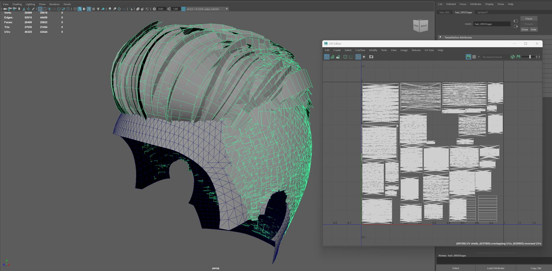The height and width of the screenshot is (271, 552).
Task: Click the gamma value field showing 1.00
Action: tap(175, 9)
